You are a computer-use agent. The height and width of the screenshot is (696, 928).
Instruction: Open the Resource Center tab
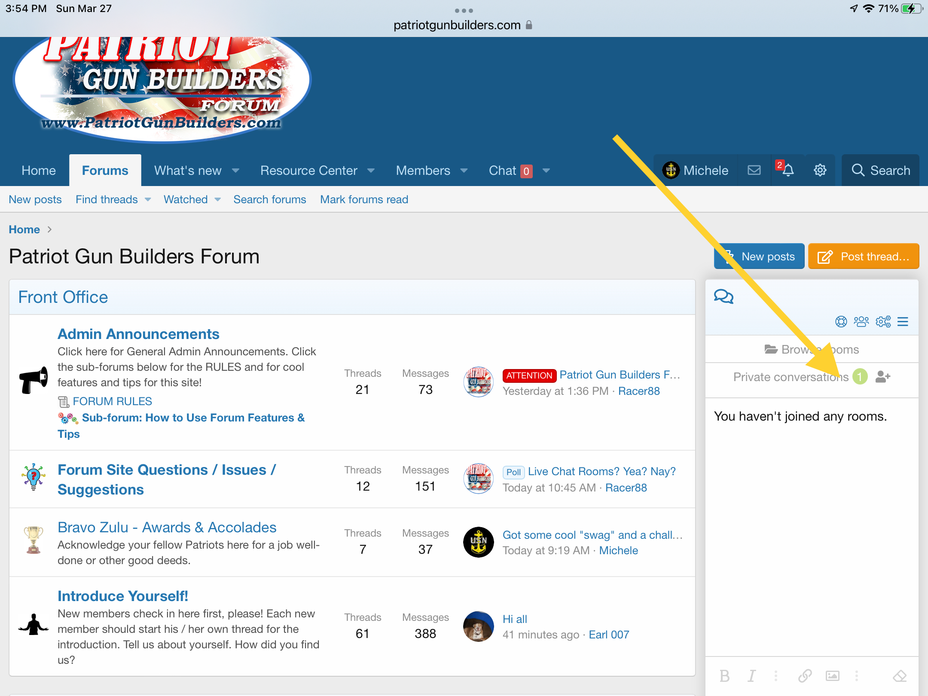click(308, 171)
